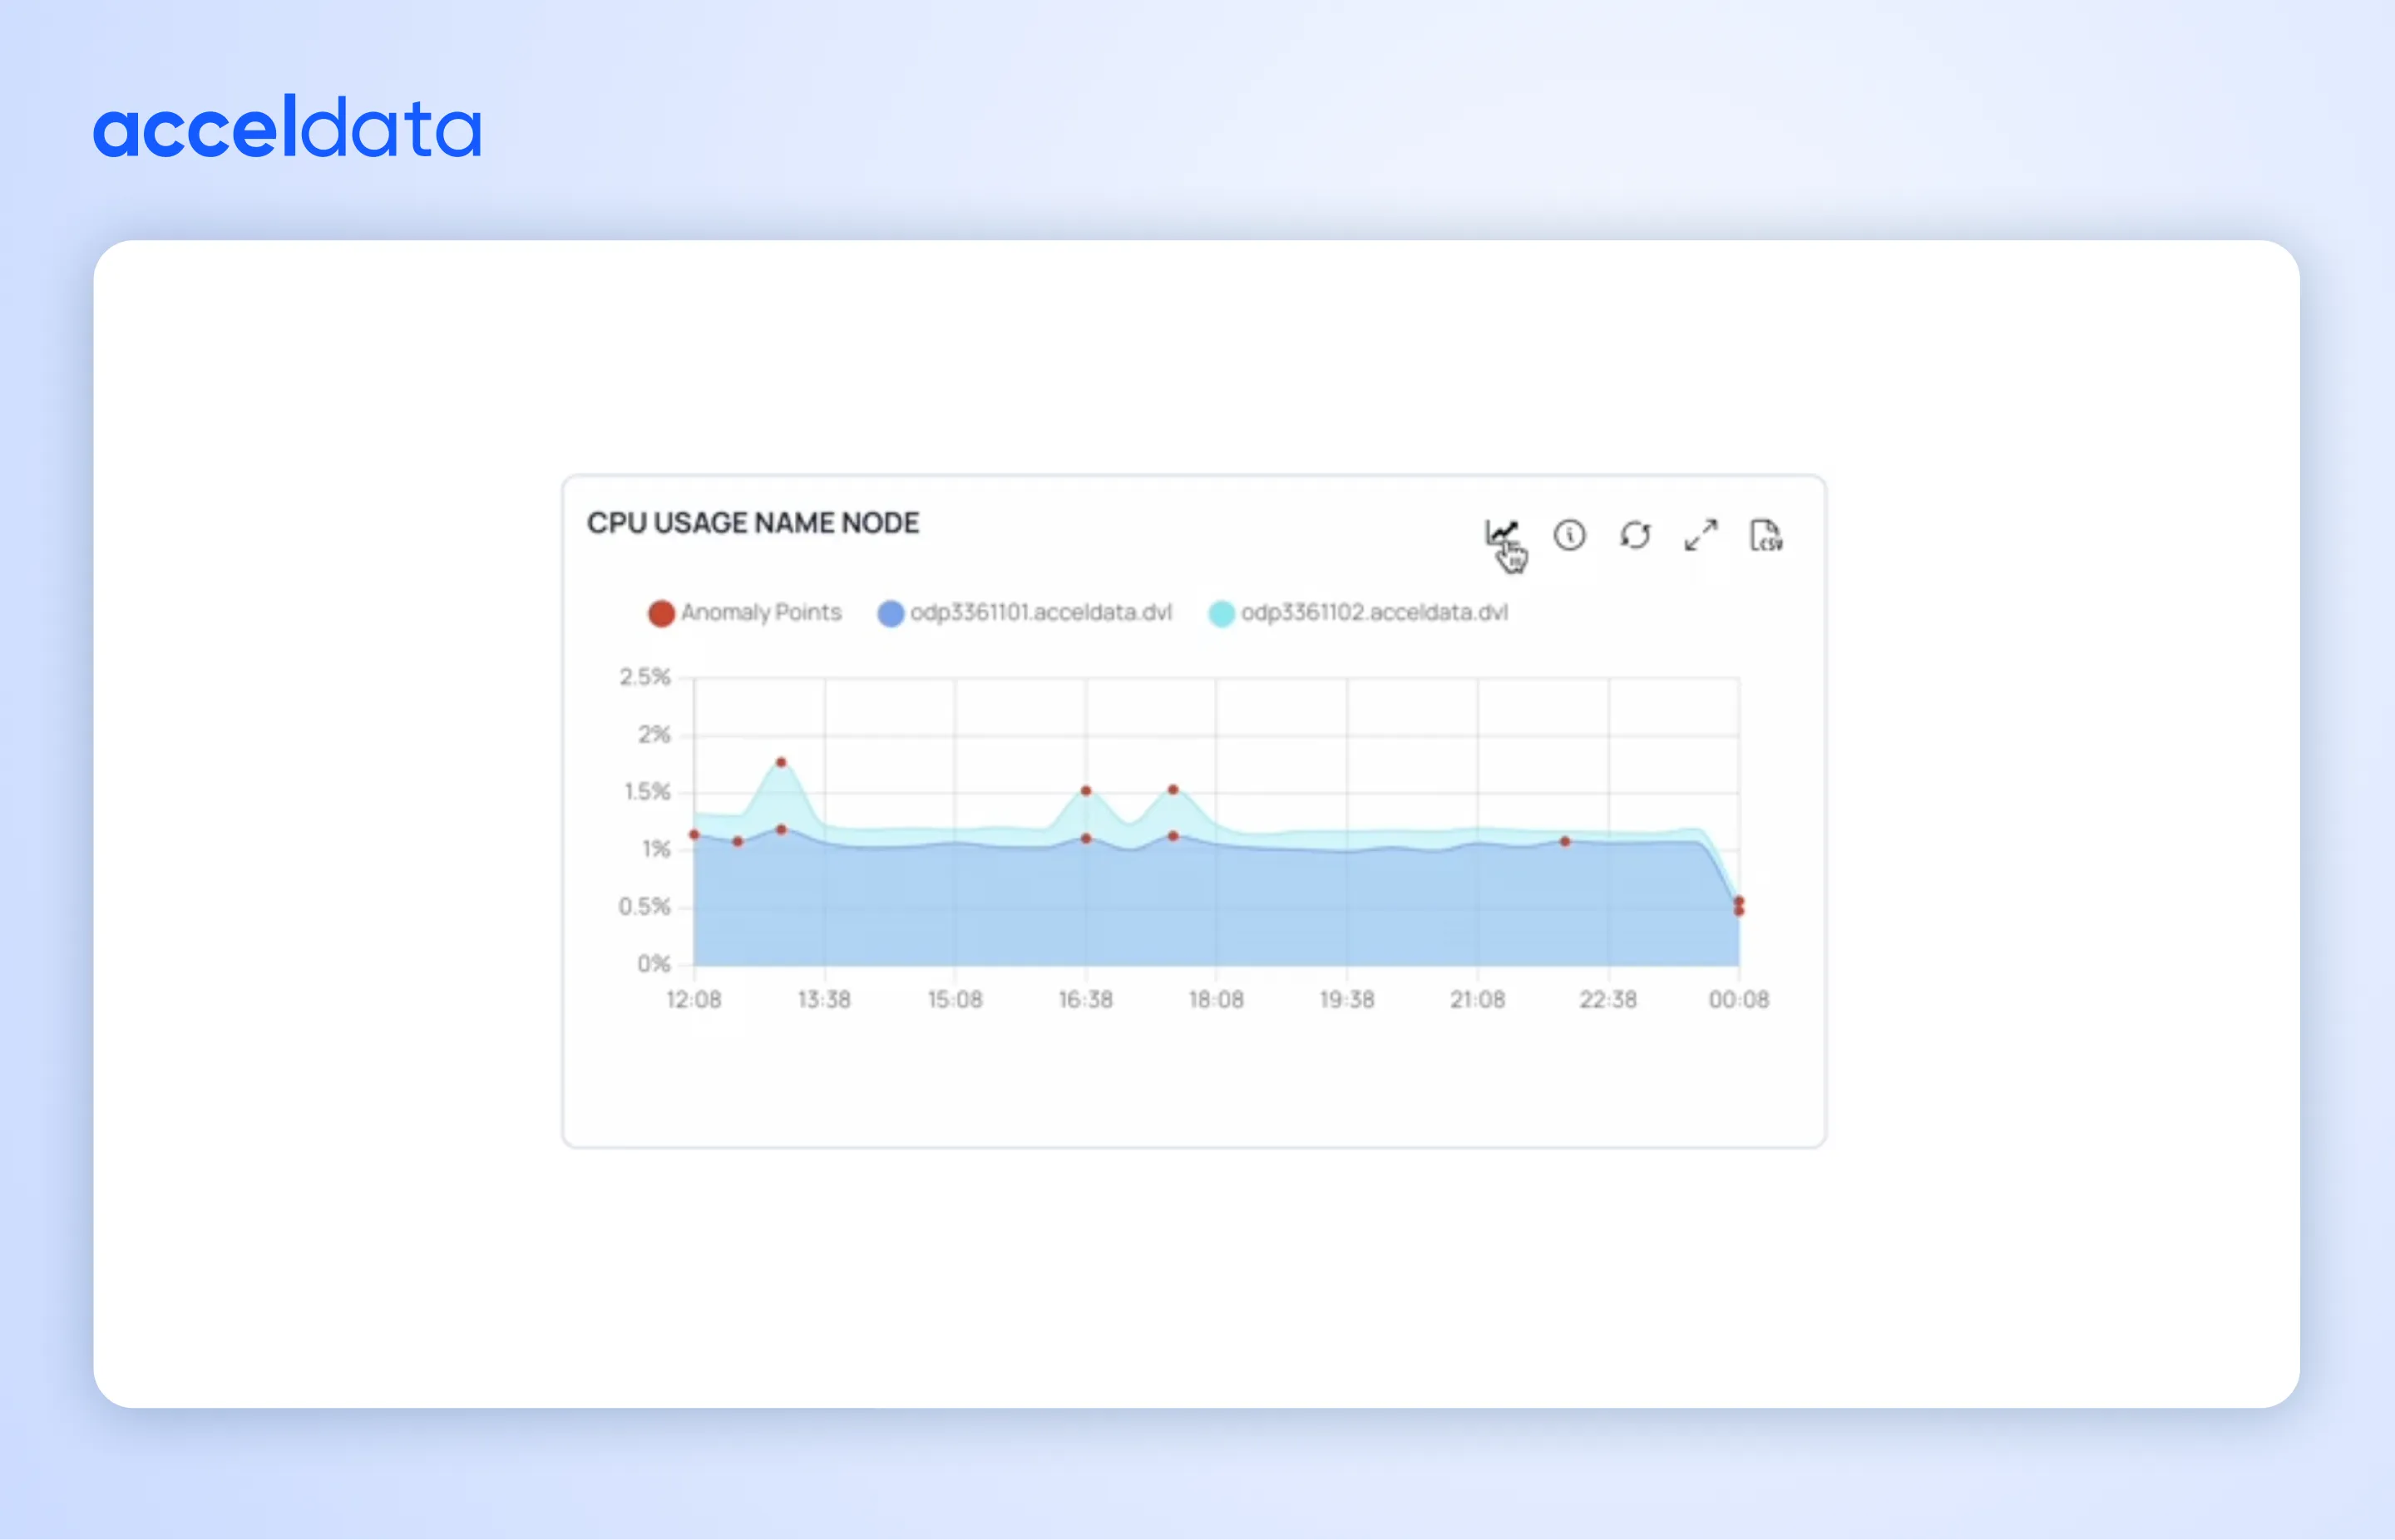Click the stacked anomaly points at 00:08
The width and height of the screenshot is (2395, 1540).
tap(1738, 905)
